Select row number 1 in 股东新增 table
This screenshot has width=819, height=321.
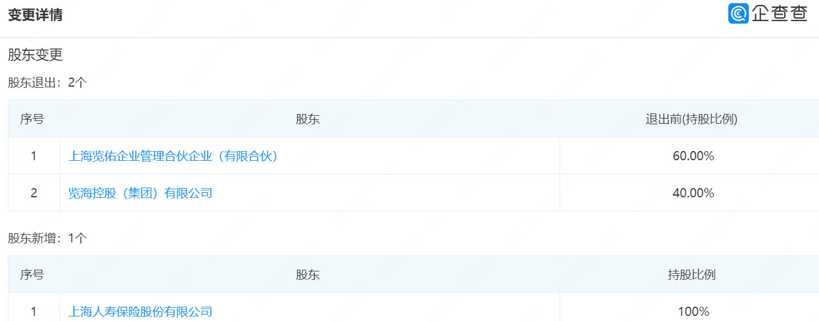tap(34, 312)
